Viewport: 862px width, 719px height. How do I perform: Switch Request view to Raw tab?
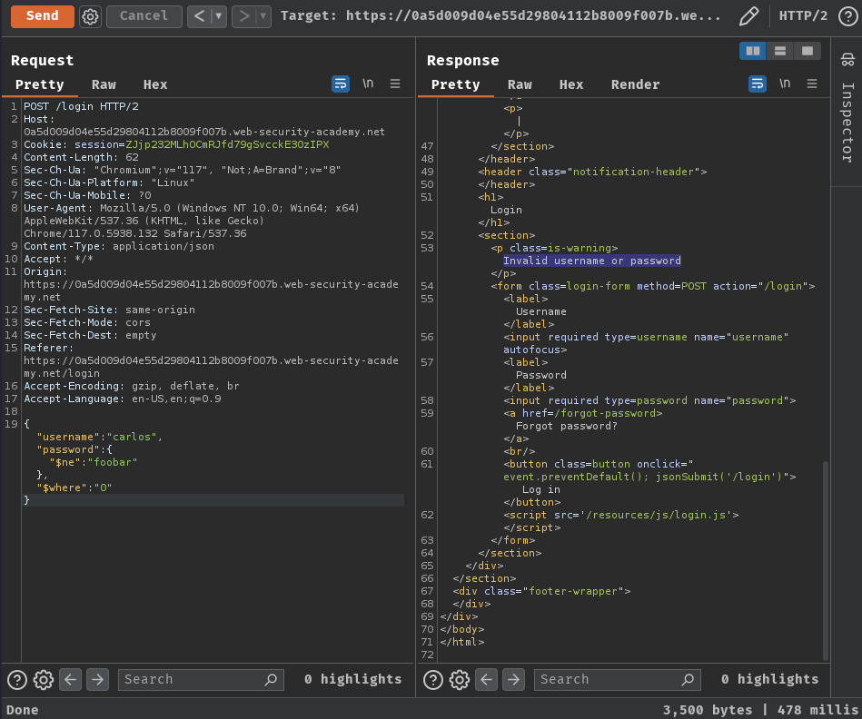coord(104,84)
